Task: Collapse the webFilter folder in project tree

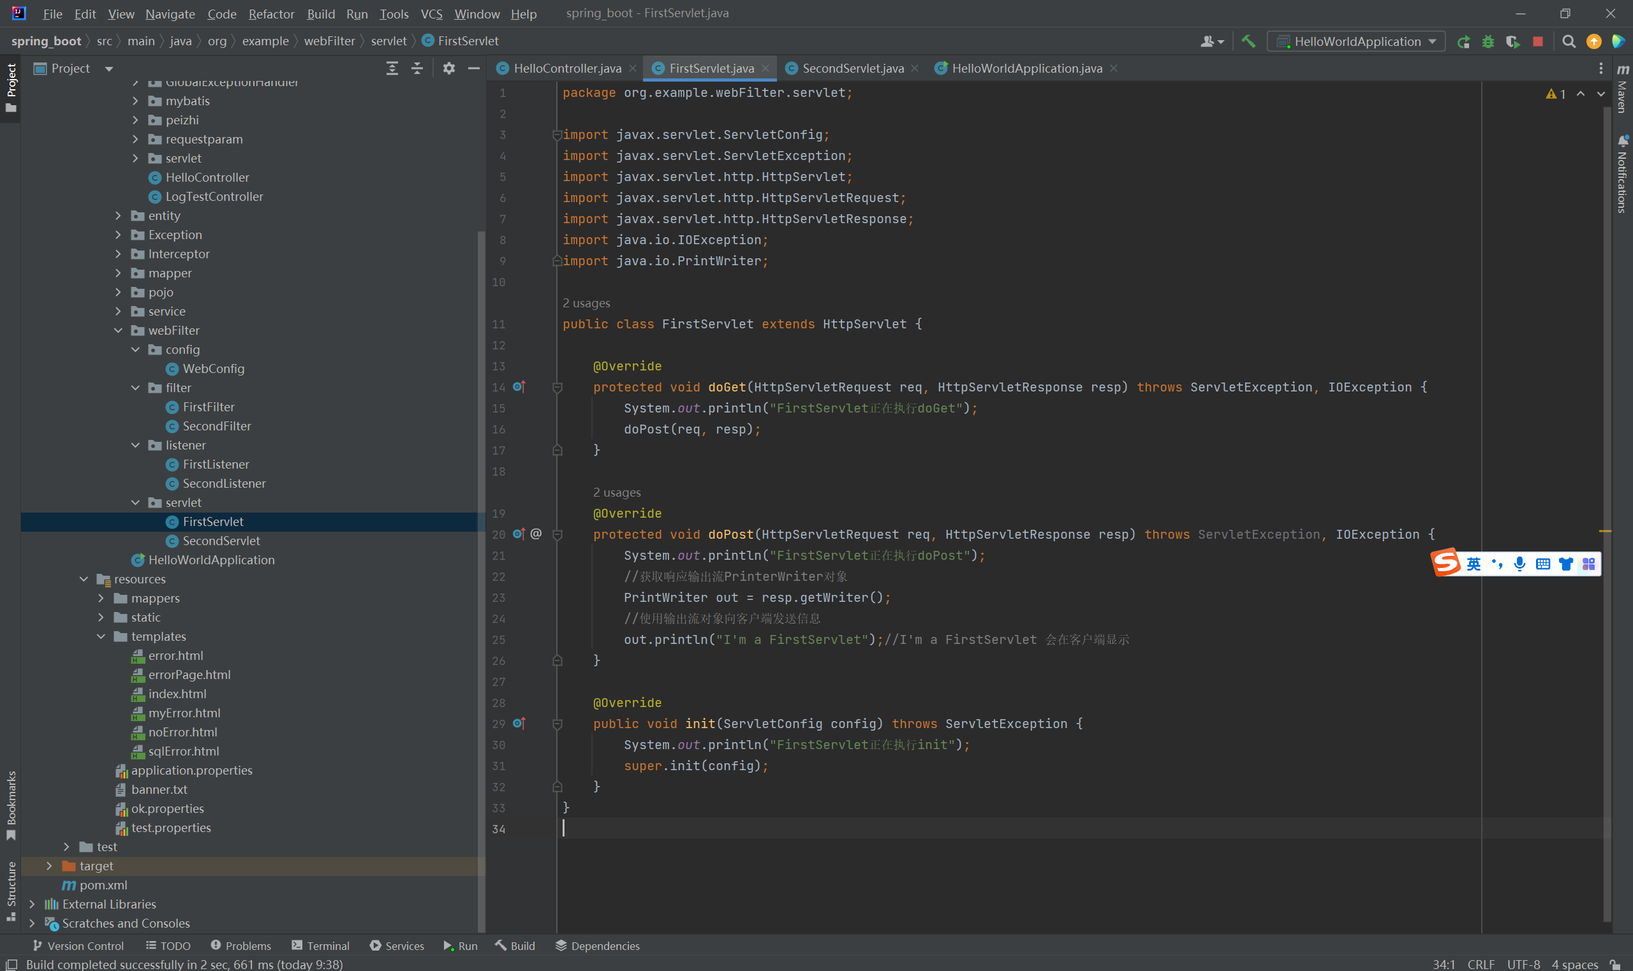Action: pos(119,330)
